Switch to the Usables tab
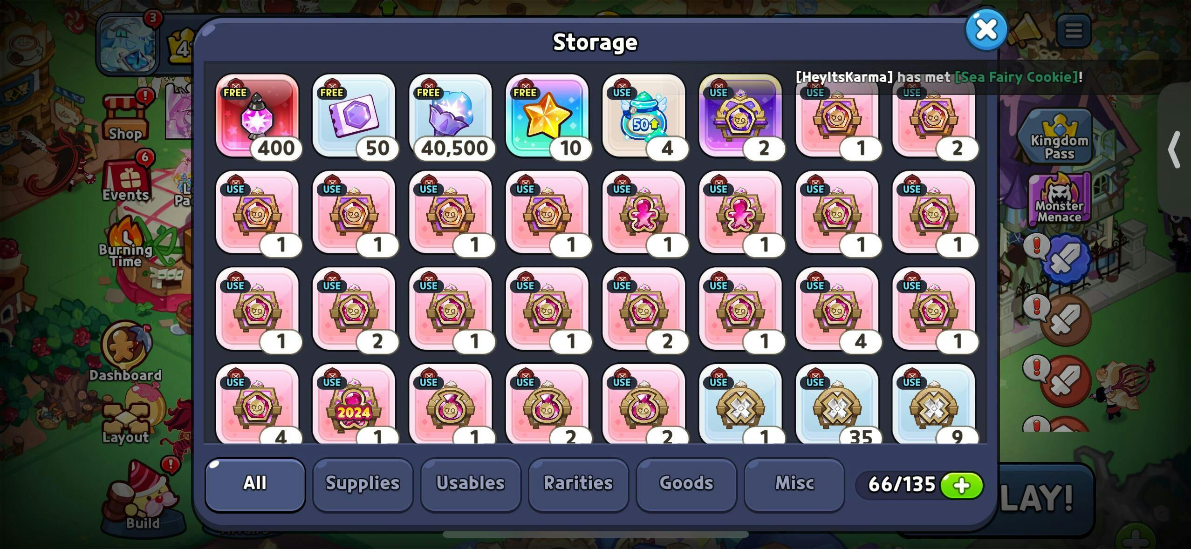 tap(471, 484)
